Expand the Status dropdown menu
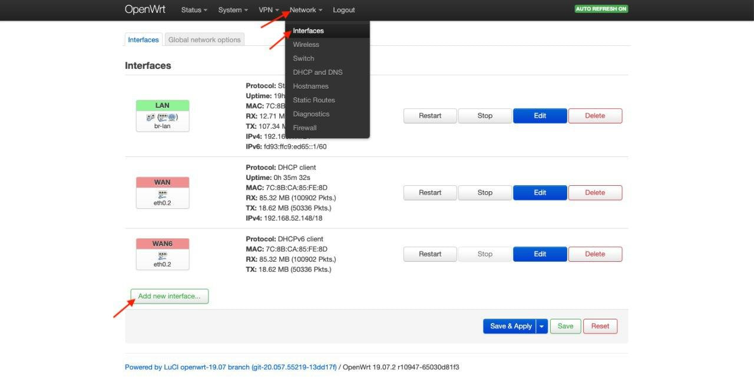 [x=194, y=10]
